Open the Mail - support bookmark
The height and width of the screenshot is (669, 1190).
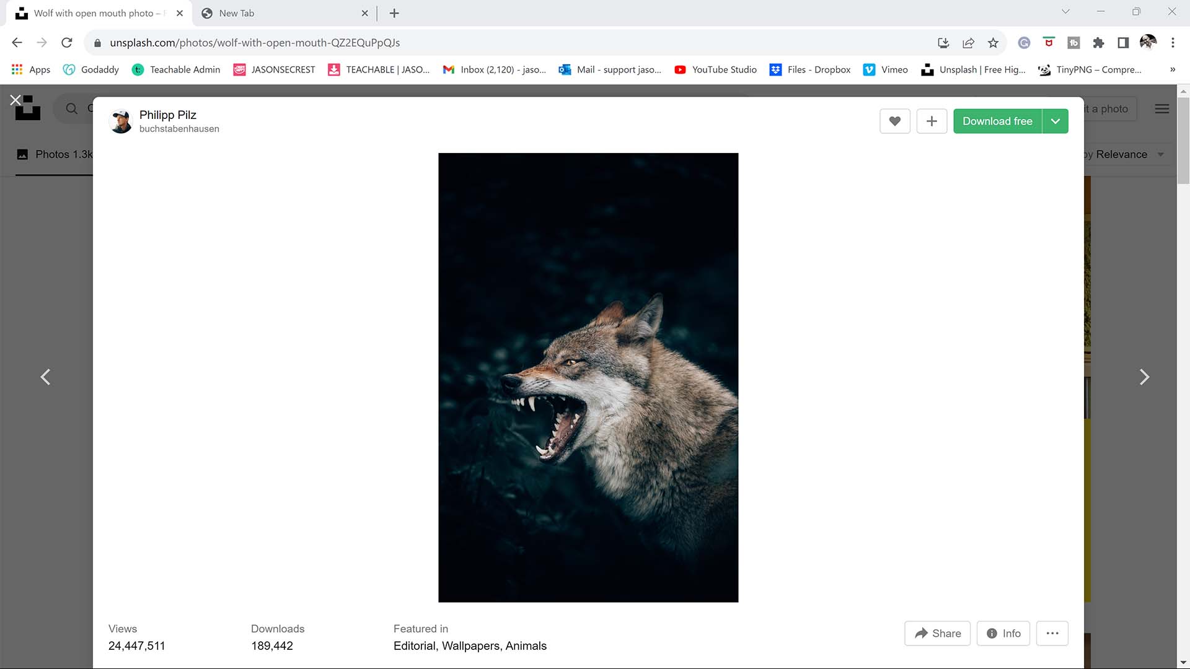pyautogui.click(x=610, y=70)
